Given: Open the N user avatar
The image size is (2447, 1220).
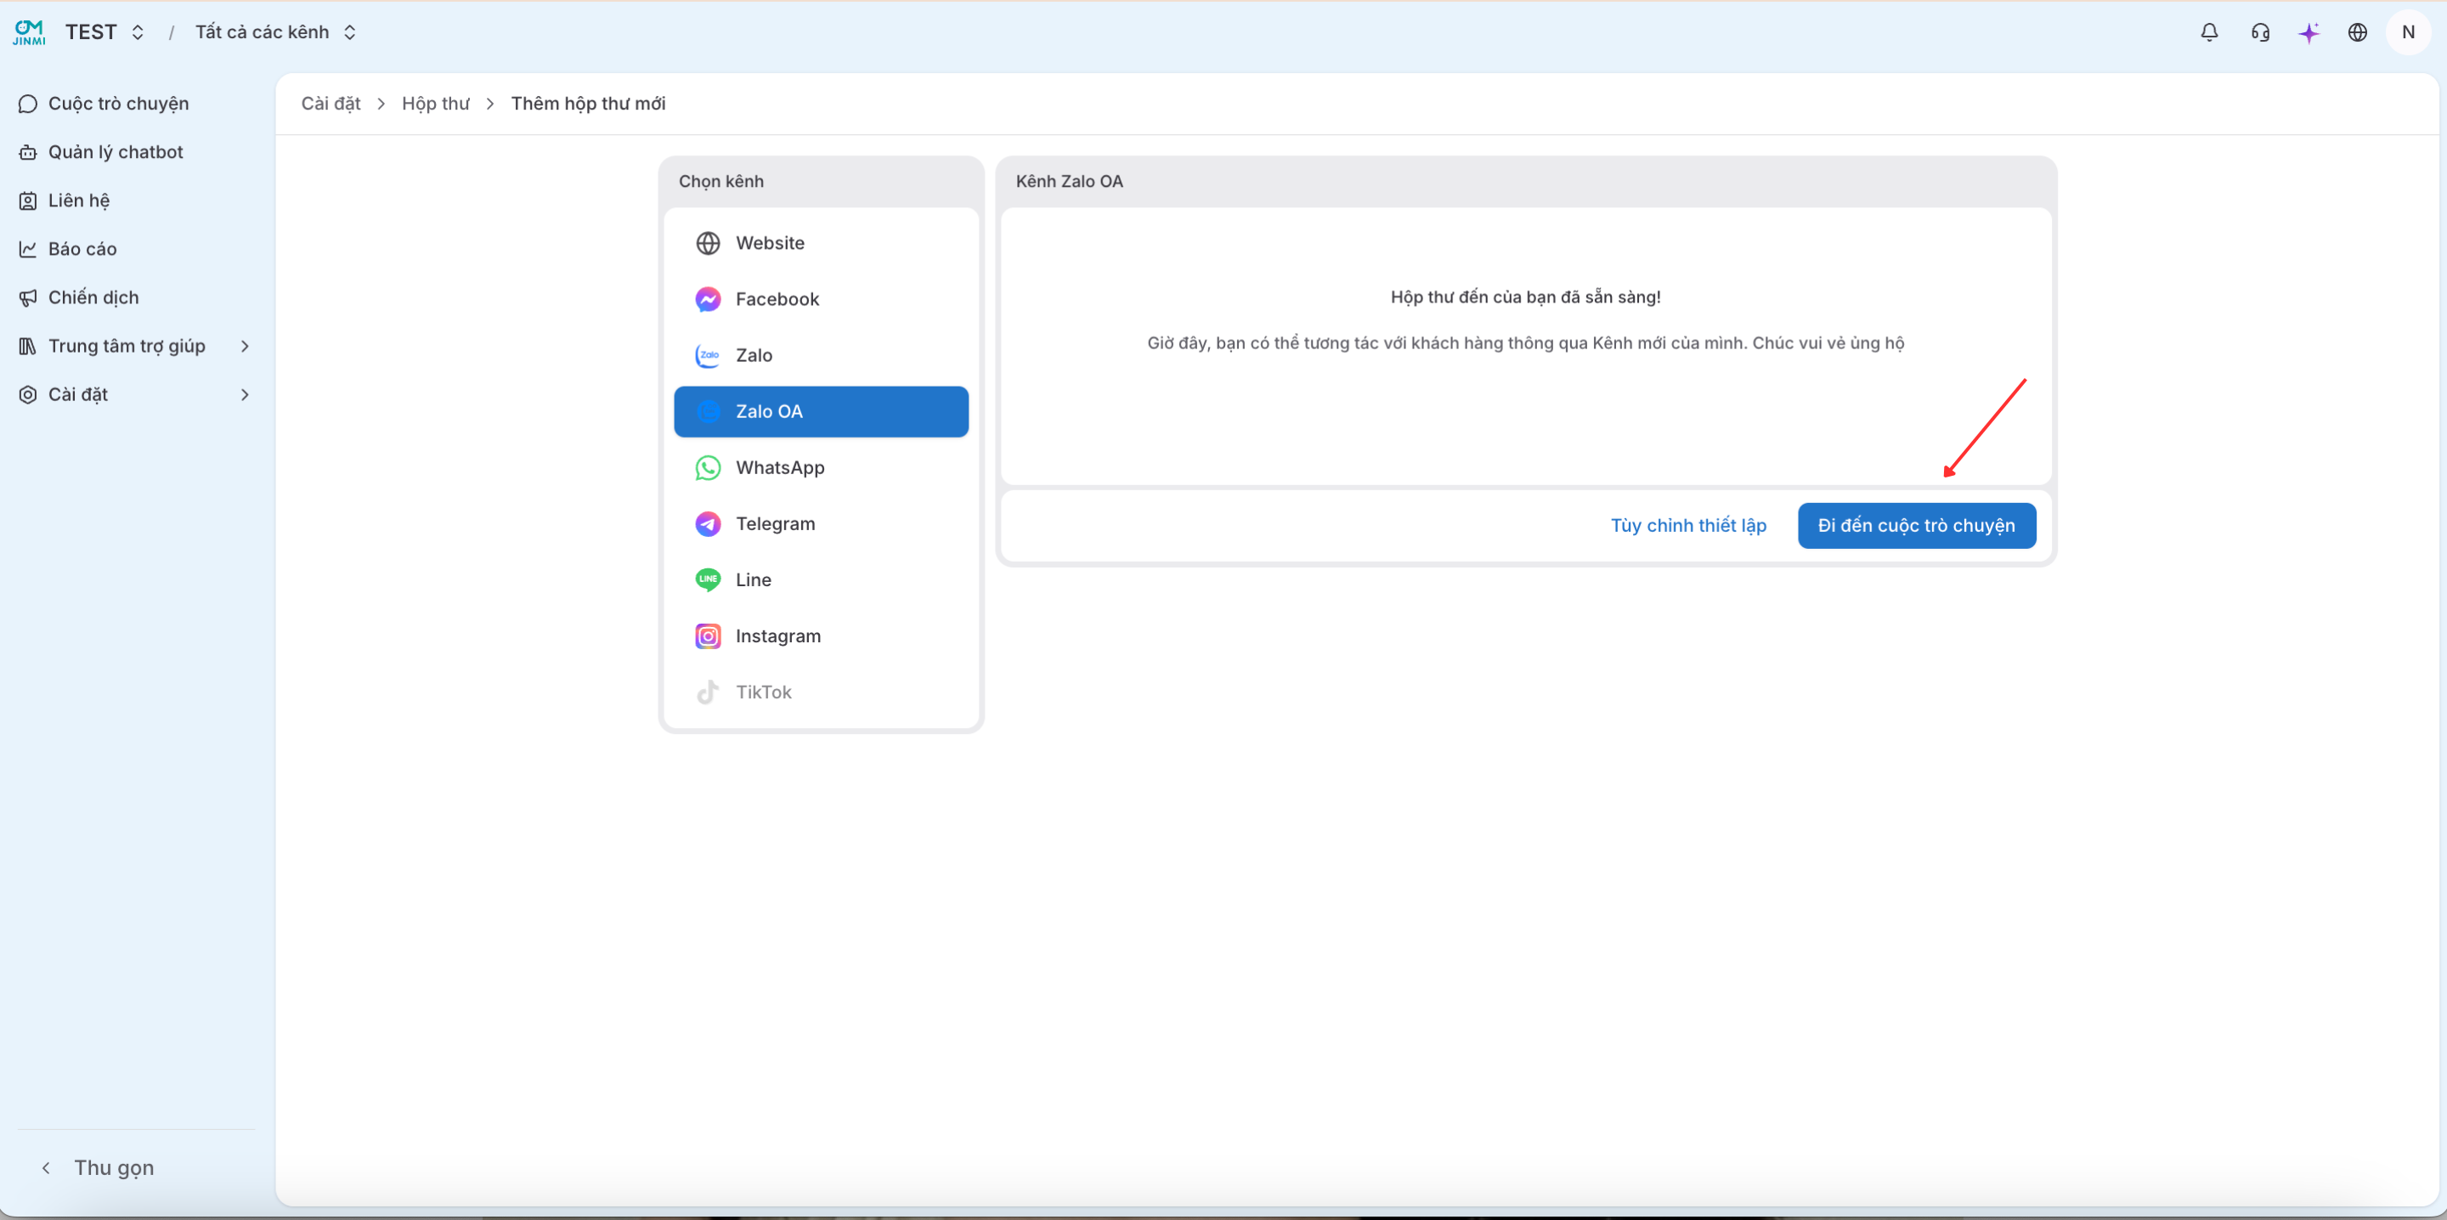Looking at the screenshot, I should click(2408, 32).
